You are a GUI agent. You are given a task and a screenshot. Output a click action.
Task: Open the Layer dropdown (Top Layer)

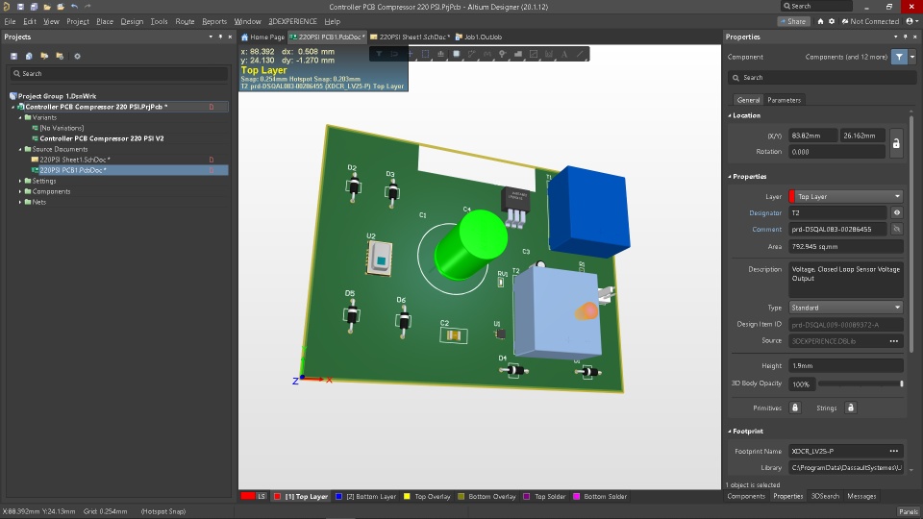click(845, 196)
